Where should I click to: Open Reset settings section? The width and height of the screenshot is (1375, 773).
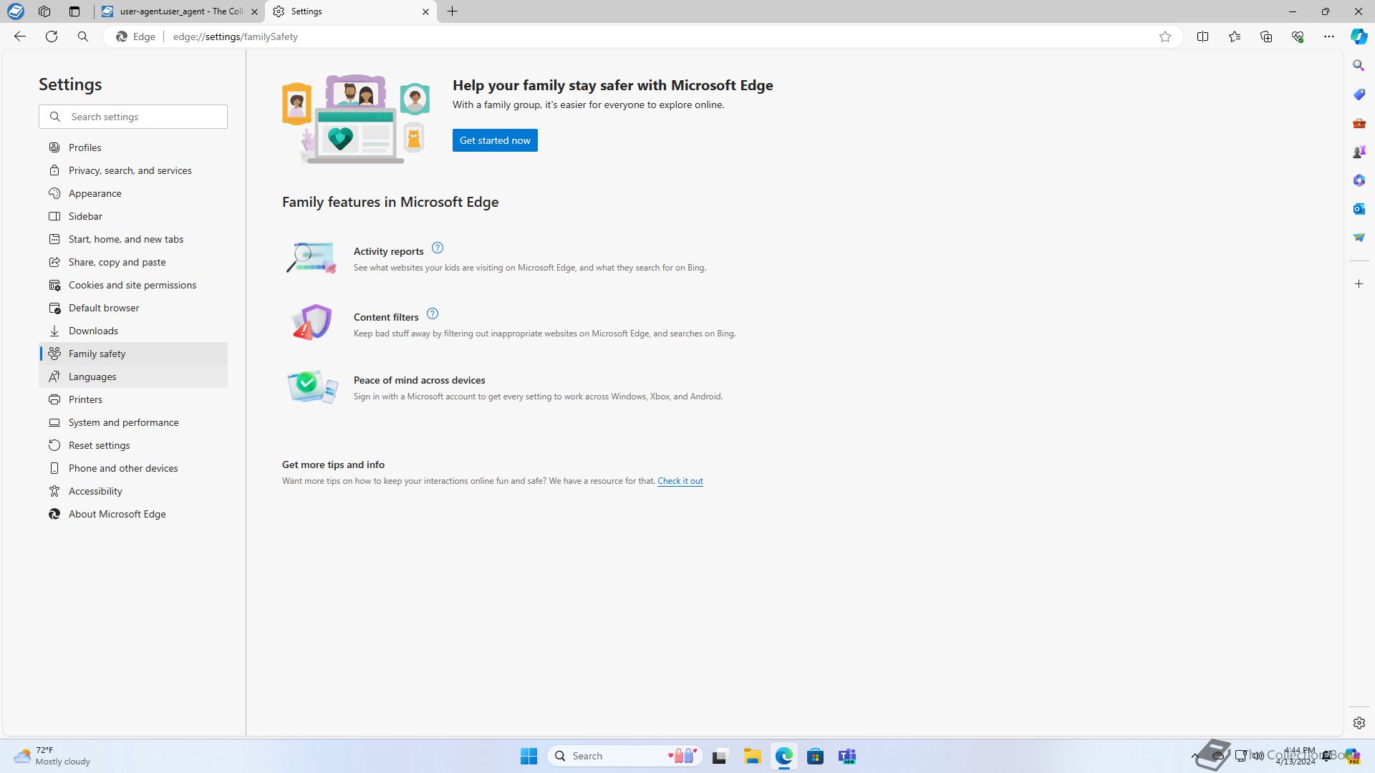tap(133, 445)
